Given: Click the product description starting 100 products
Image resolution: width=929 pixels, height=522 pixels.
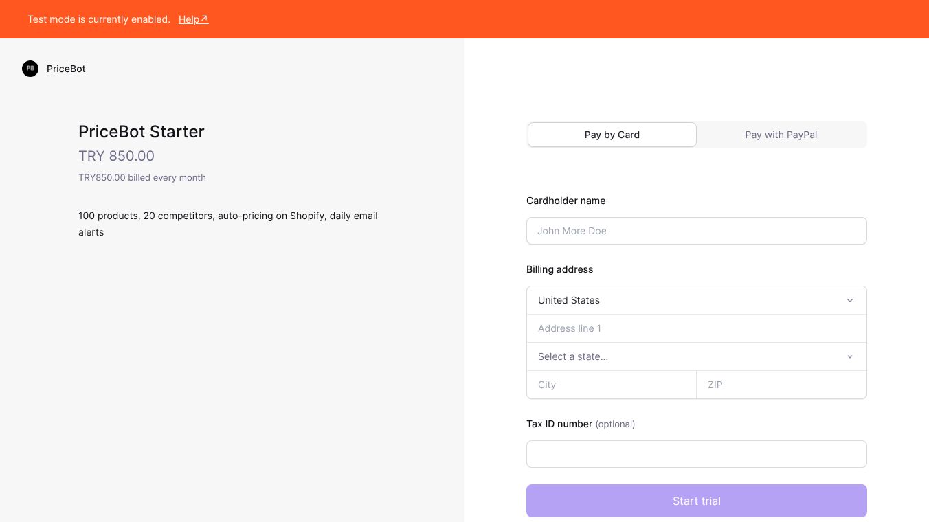Looking at the screenshot, I should point(228,224).
